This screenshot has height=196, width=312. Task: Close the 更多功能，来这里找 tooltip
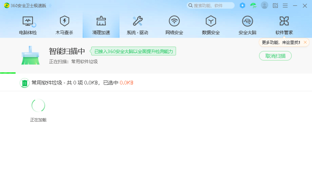pos(305,42)
